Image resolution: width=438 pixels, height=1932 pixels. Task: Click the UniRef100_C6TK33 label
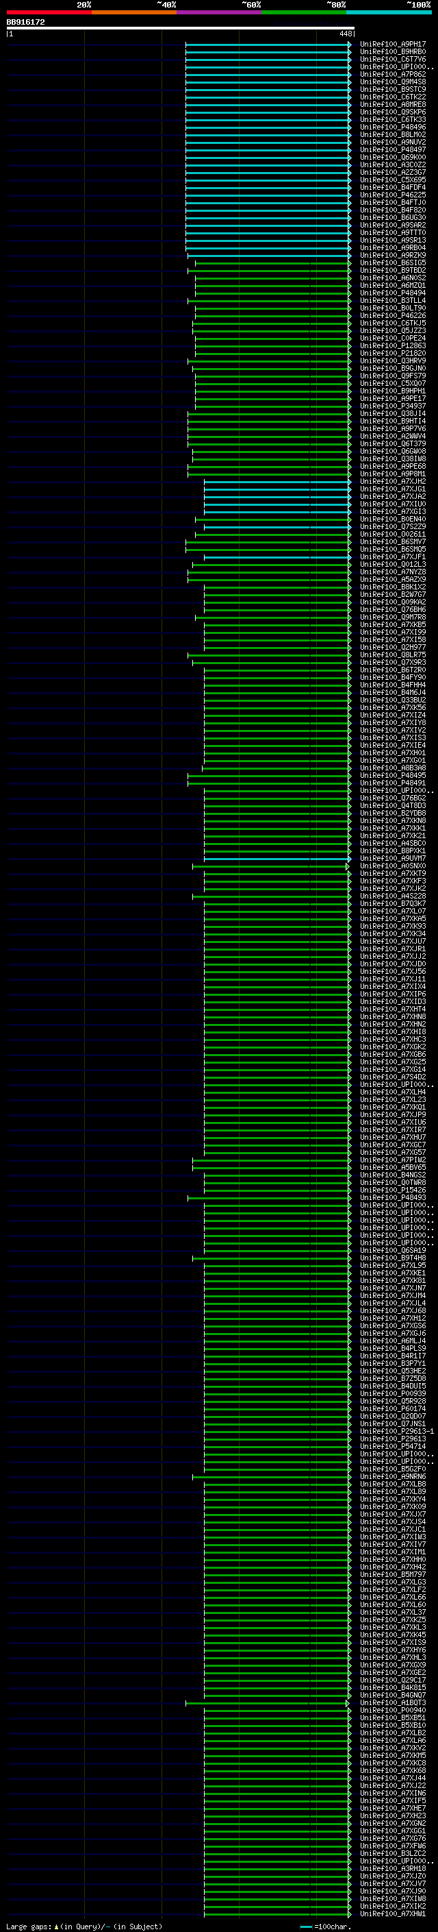(x=393, y=119)
